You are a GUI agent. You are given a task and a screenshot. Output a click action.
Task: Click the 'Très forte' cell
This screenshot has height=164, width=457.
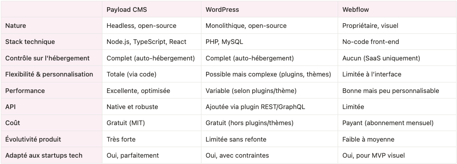click(x=151, y=139)
